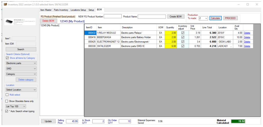Open the Production 'To made' quantity dropdown
The width and height of the screenshot is (263, 127).
tap(203, 18)
